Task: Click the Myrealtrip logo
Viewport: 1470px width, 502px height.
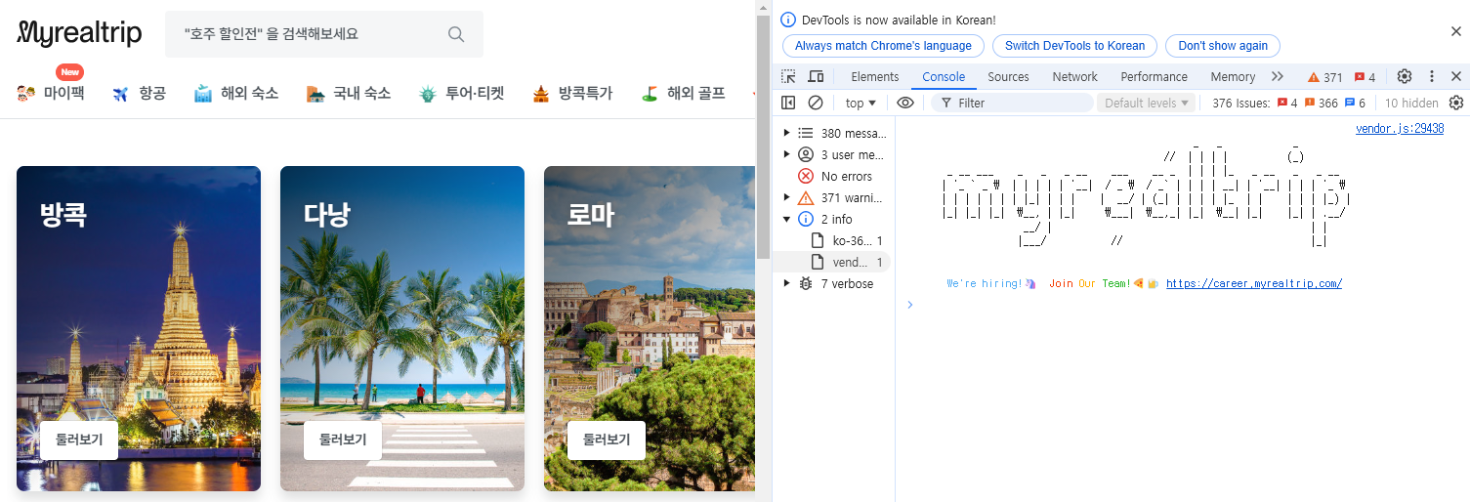Action: (x=79, y=34)
